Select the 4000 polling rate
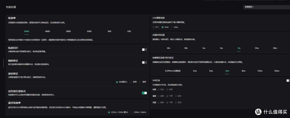The width and height of the screenshot is (290, 118). pyautogui.click(x=48, y=31)
